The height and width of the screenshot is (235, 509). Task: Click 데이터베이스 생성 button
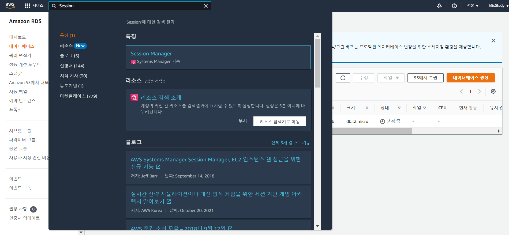pyautogui.click(x=471, y=78)
